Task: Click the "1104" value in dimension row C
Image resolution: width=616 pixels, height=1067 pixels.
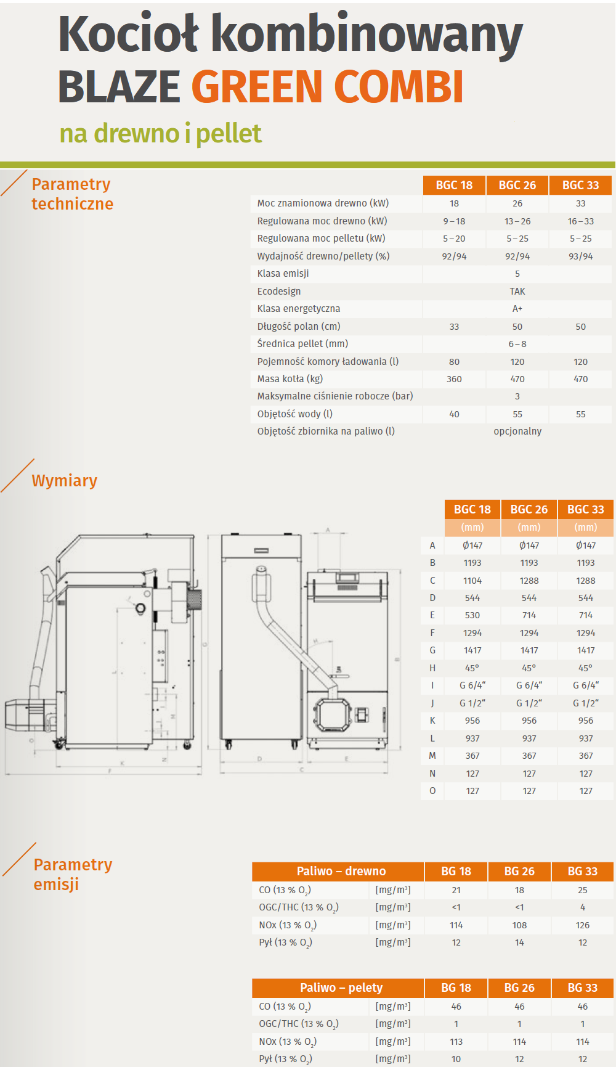Action: point(472,581)
